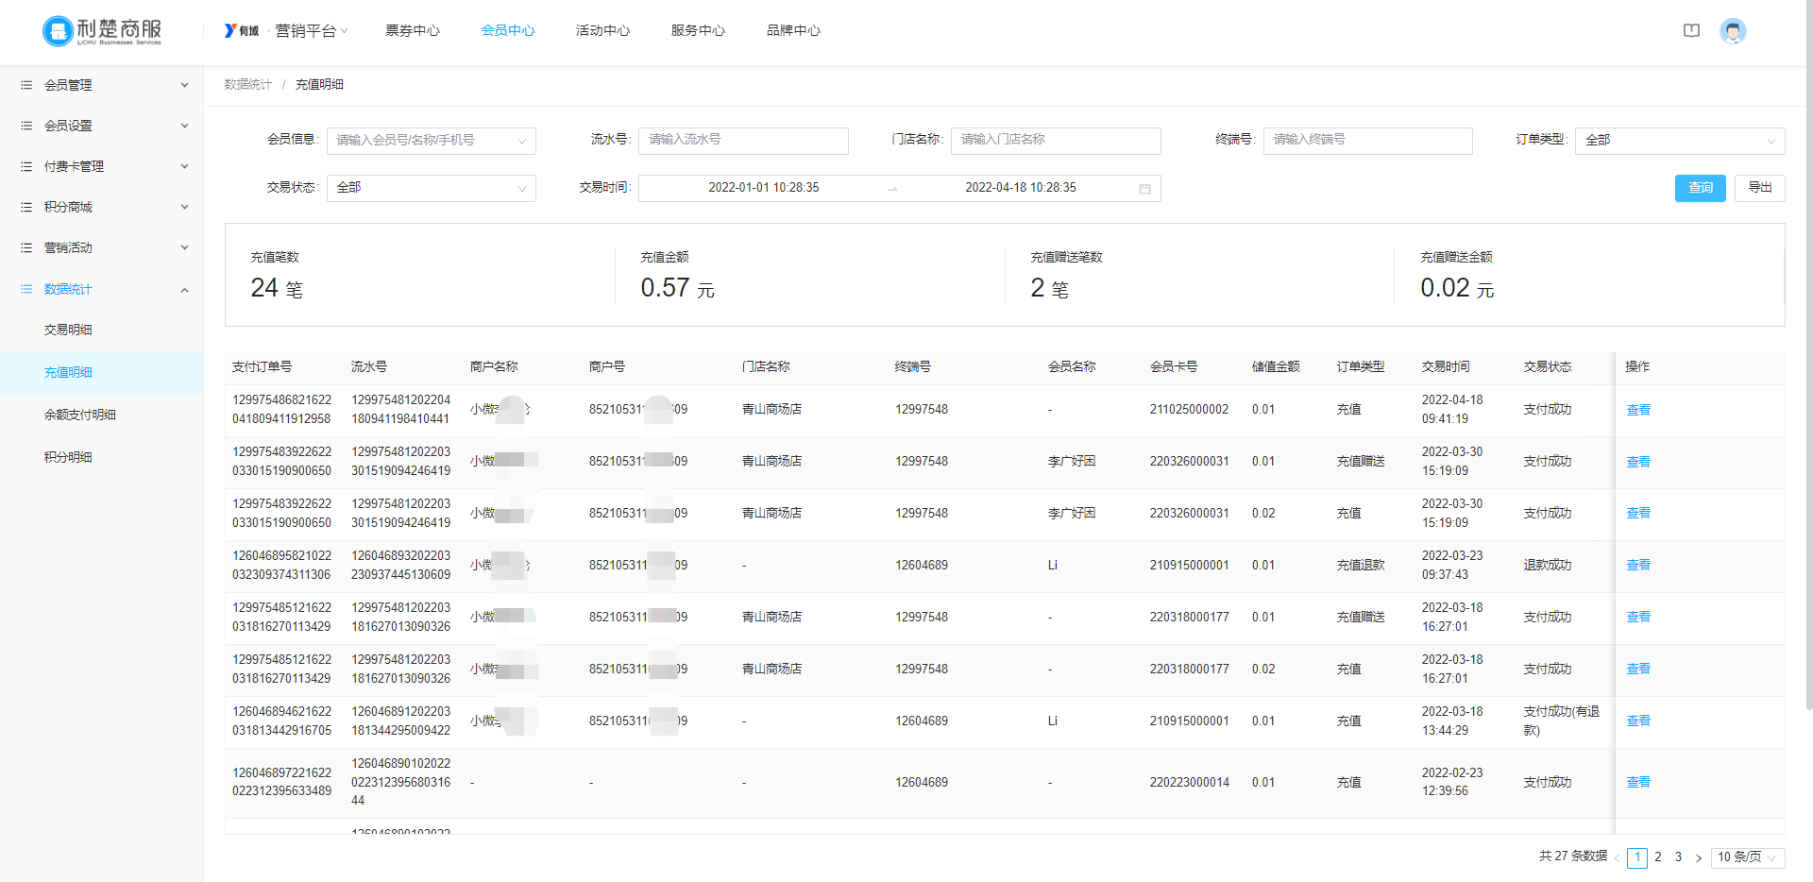Click the 营销活动 list icon in sidebar
The width and height of the screenshot is (1813, 882).
pyautogui.click(x=26, y=247)
